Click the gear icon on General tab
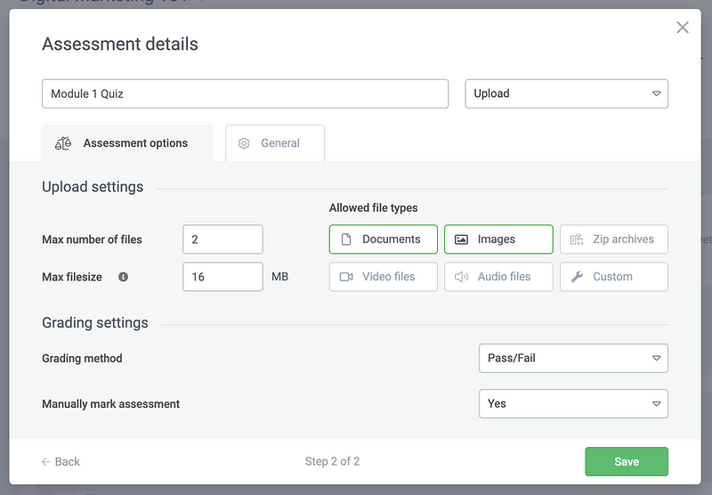 tap(244, 143)
